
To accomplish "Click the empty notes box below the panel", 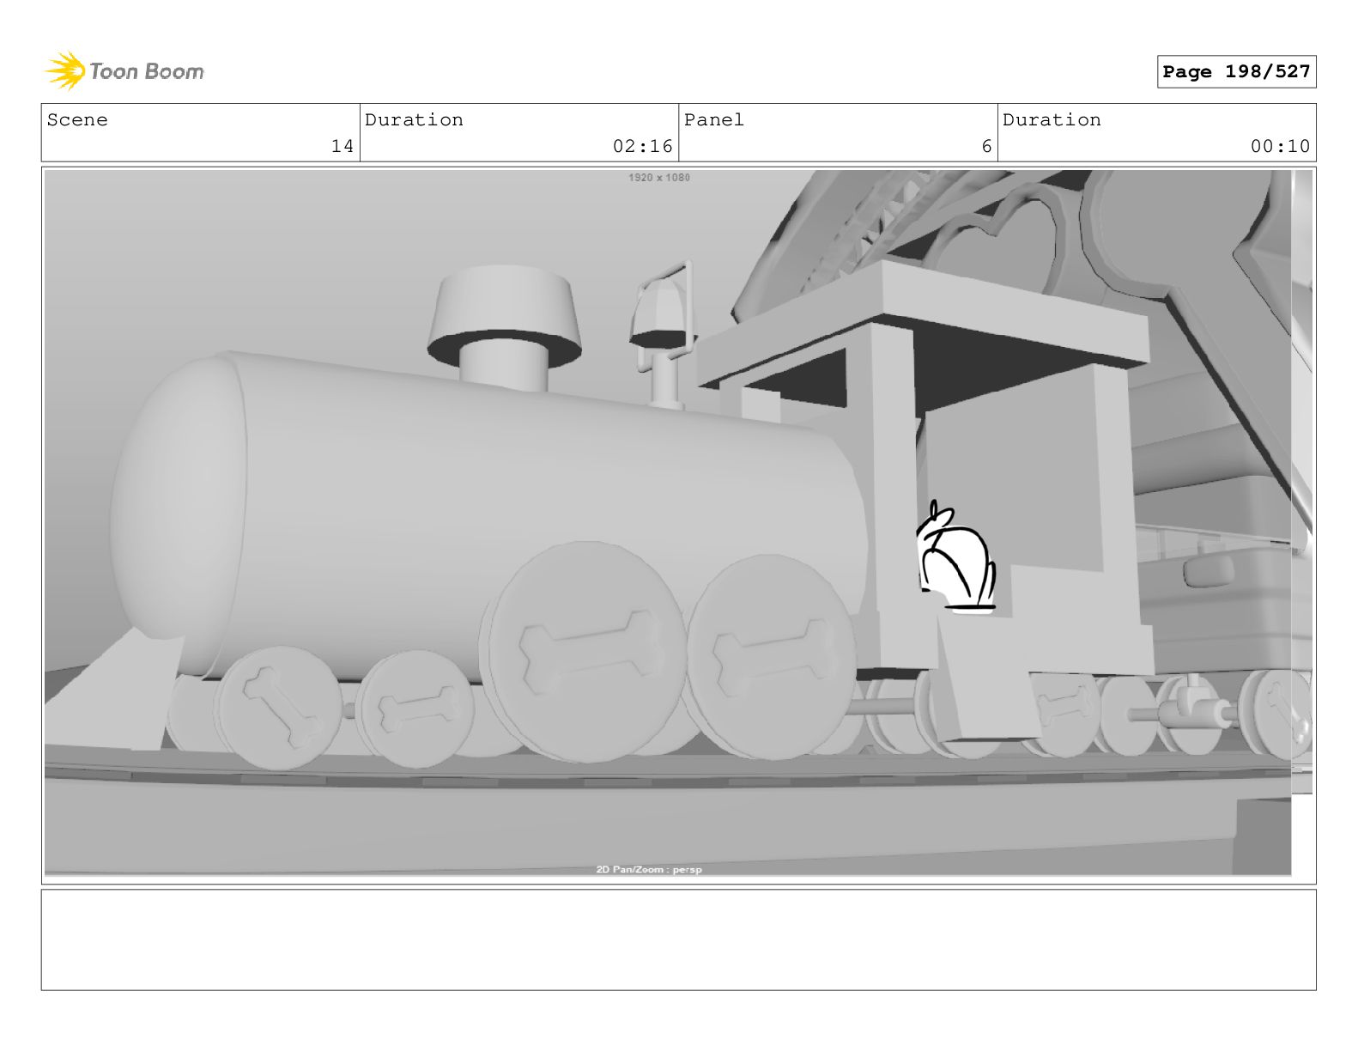I will 678,940.
